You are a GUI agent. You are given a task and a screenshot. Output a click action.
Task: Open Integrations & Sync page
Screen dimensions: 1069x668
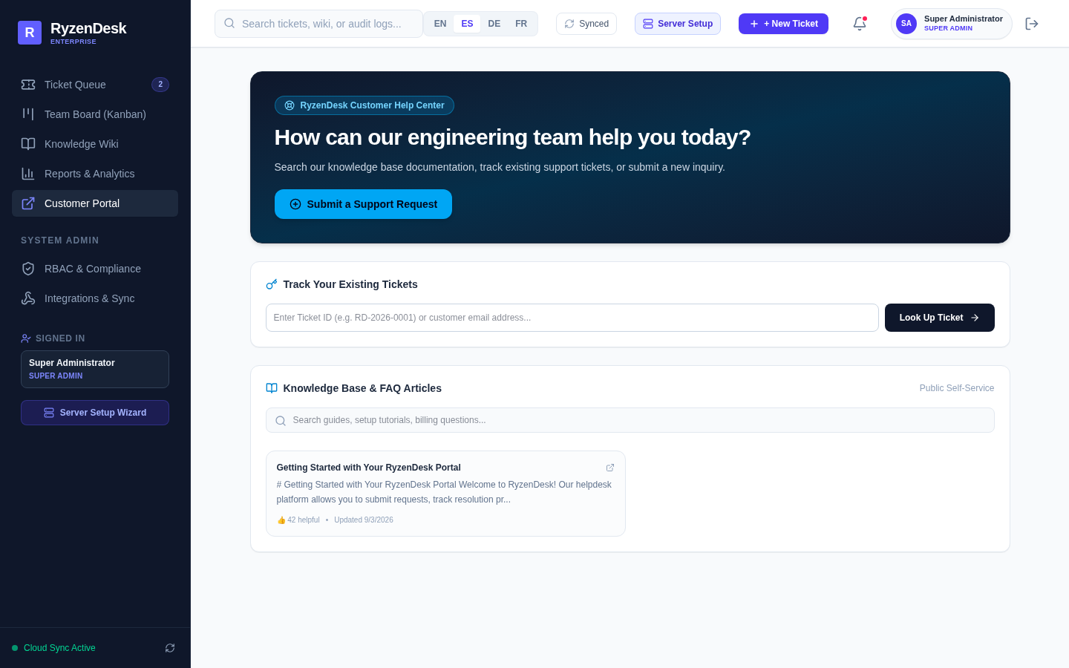(x=95, y=298)
